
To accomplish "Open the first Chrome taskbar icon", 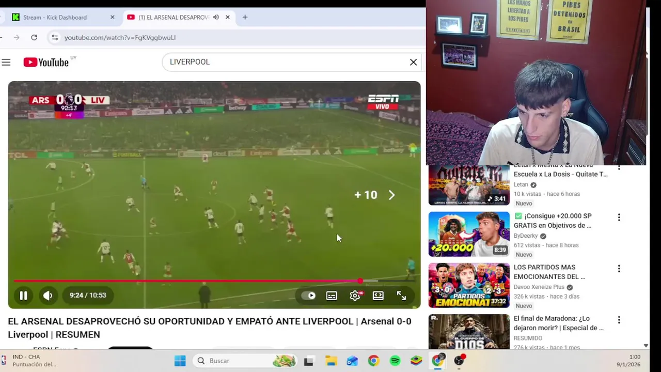I will point(373,361).
